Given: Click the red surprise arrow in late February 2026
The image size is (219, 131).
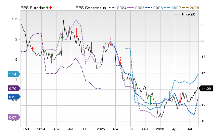Looking at the screenshot, I should click(x=169, y=96).
